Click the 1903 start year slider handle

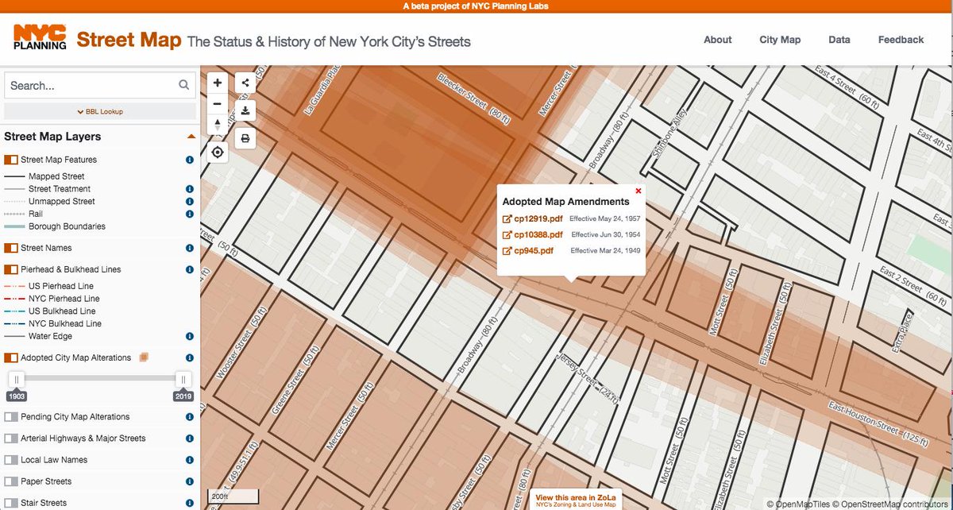[x=17, y=380]
